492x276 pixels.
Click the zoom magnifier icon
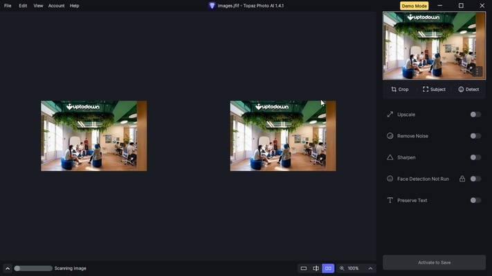[342, 268]
